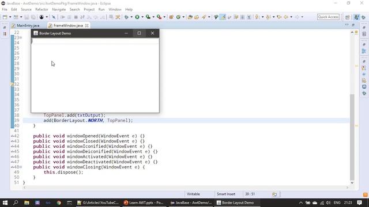Open the Navigate menu
Screen dimensions: 369x207
click(59, 9)
